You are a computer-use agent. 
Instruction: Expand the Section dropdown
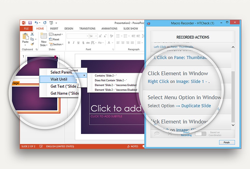pyautogui.click(x=56, y=44)
